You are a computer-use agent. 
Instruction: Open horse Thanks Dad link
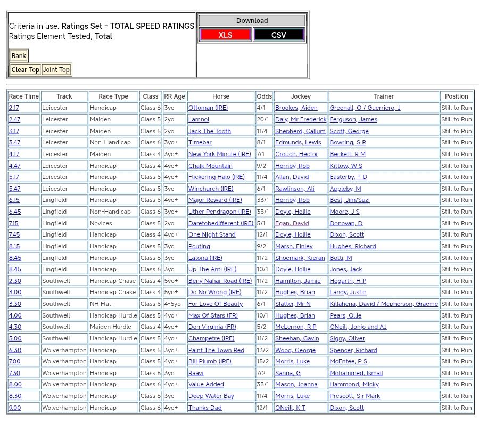(x=205, y=408)
